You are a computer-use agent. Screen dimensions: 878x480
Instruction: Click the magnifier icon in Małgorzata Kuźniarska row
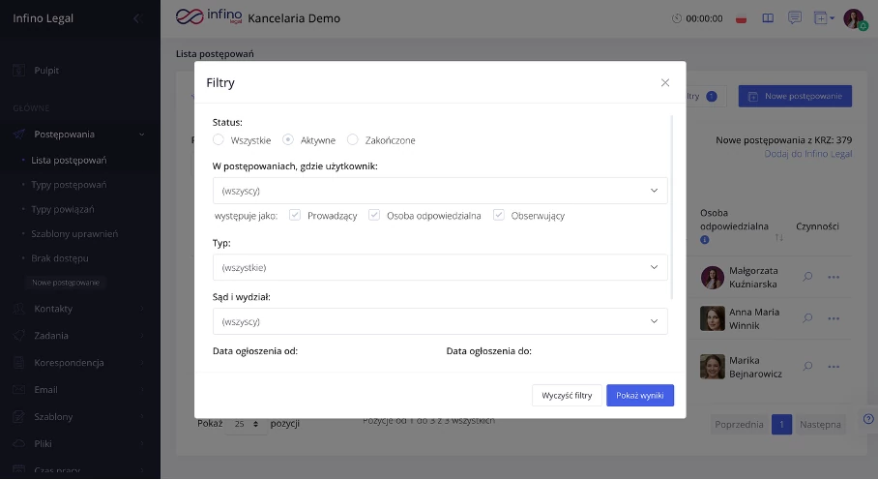[807, 277]
